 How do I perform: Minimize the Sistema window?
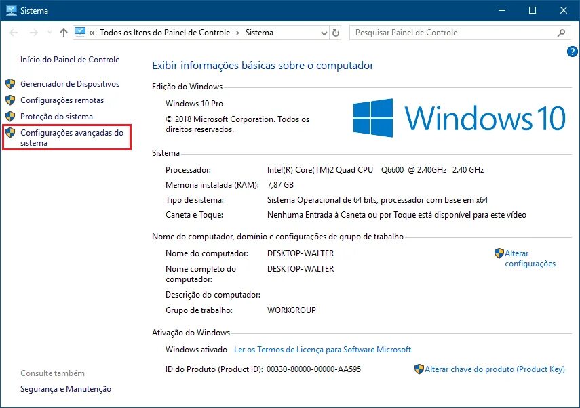tap(502, 10)
